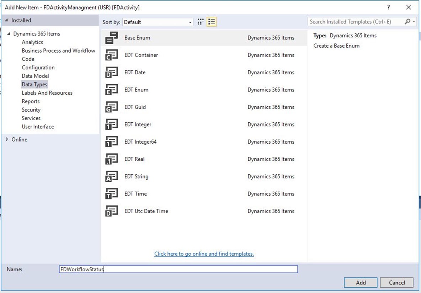Viewport: 421px width, 293px height.
Task: Select the EDT Time icon
Action: pyautogui.click(x=111, y=194)
